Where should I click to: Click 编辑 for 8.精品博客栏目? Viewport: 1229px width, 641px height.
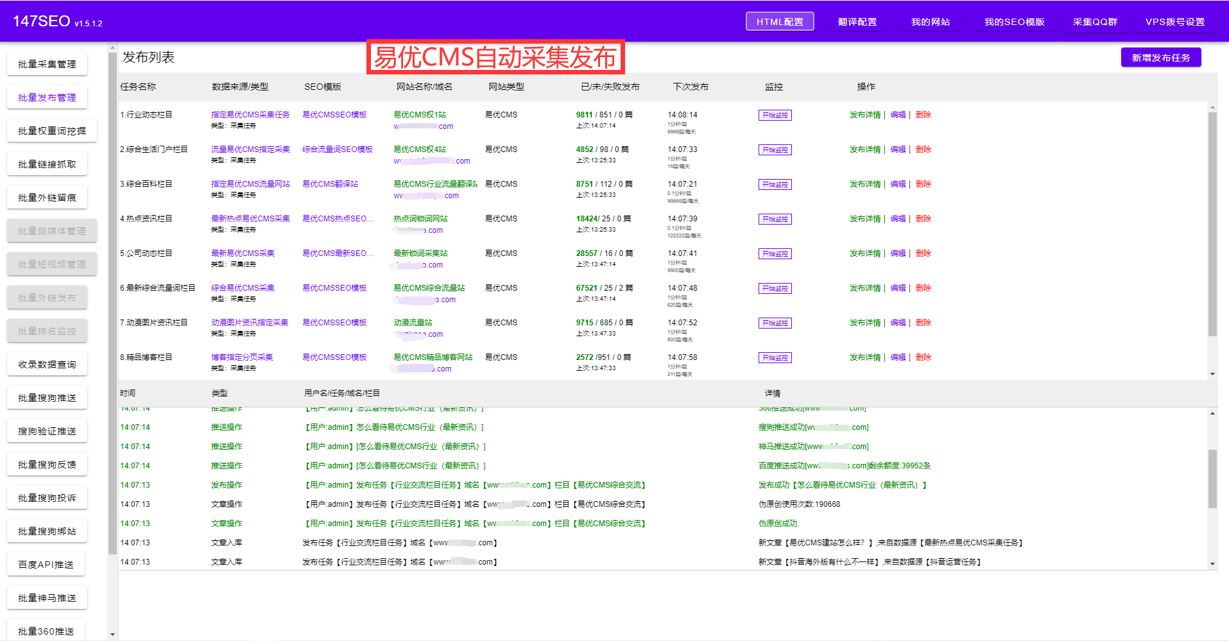point(898,357)
